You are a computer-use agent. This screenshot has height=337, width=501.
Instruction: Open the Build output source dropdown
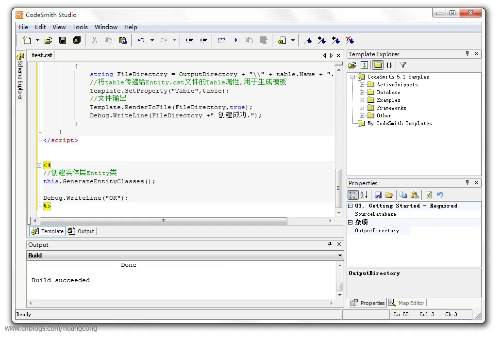click(339, 256)
